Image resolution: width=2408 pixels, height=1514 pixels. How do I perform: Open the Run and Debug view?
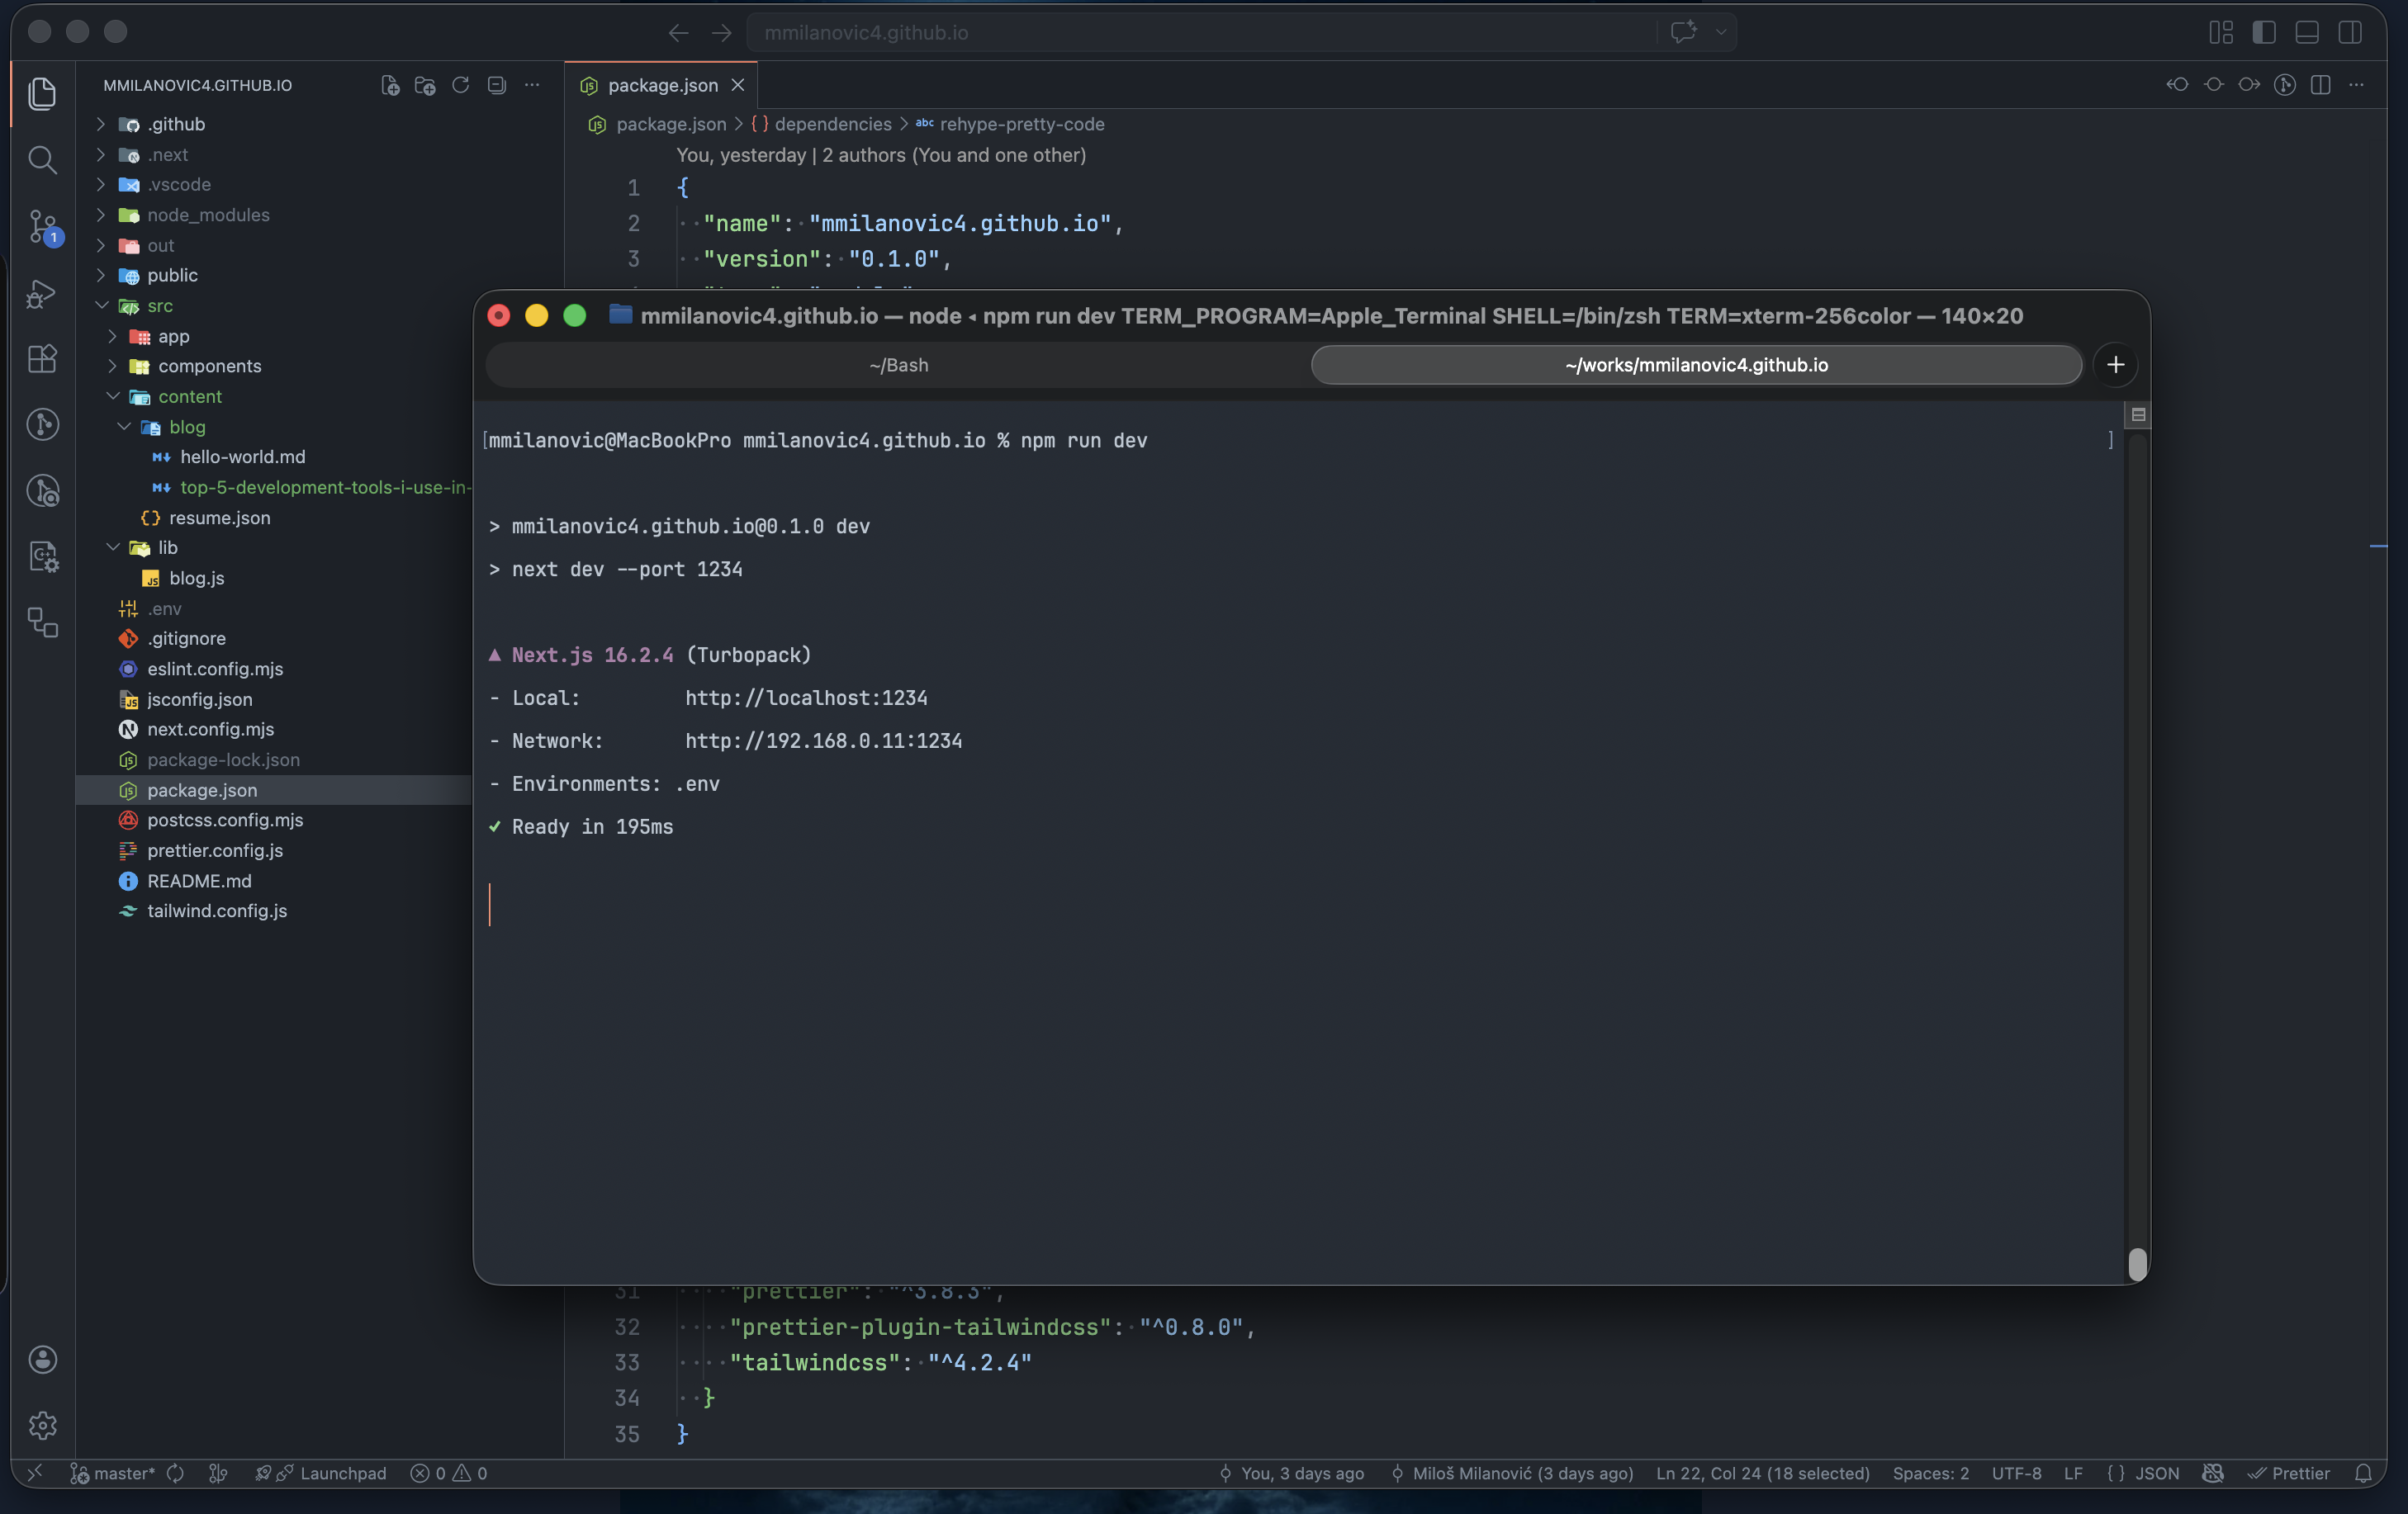pos(42,293)
